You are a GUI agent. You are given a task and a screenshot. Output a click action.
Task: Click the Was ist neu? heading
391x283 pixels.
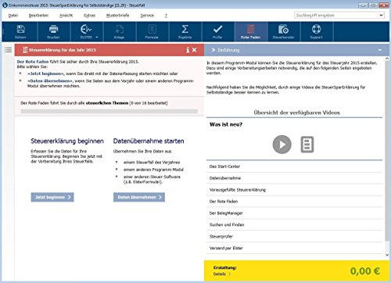[x=226, y=124]
